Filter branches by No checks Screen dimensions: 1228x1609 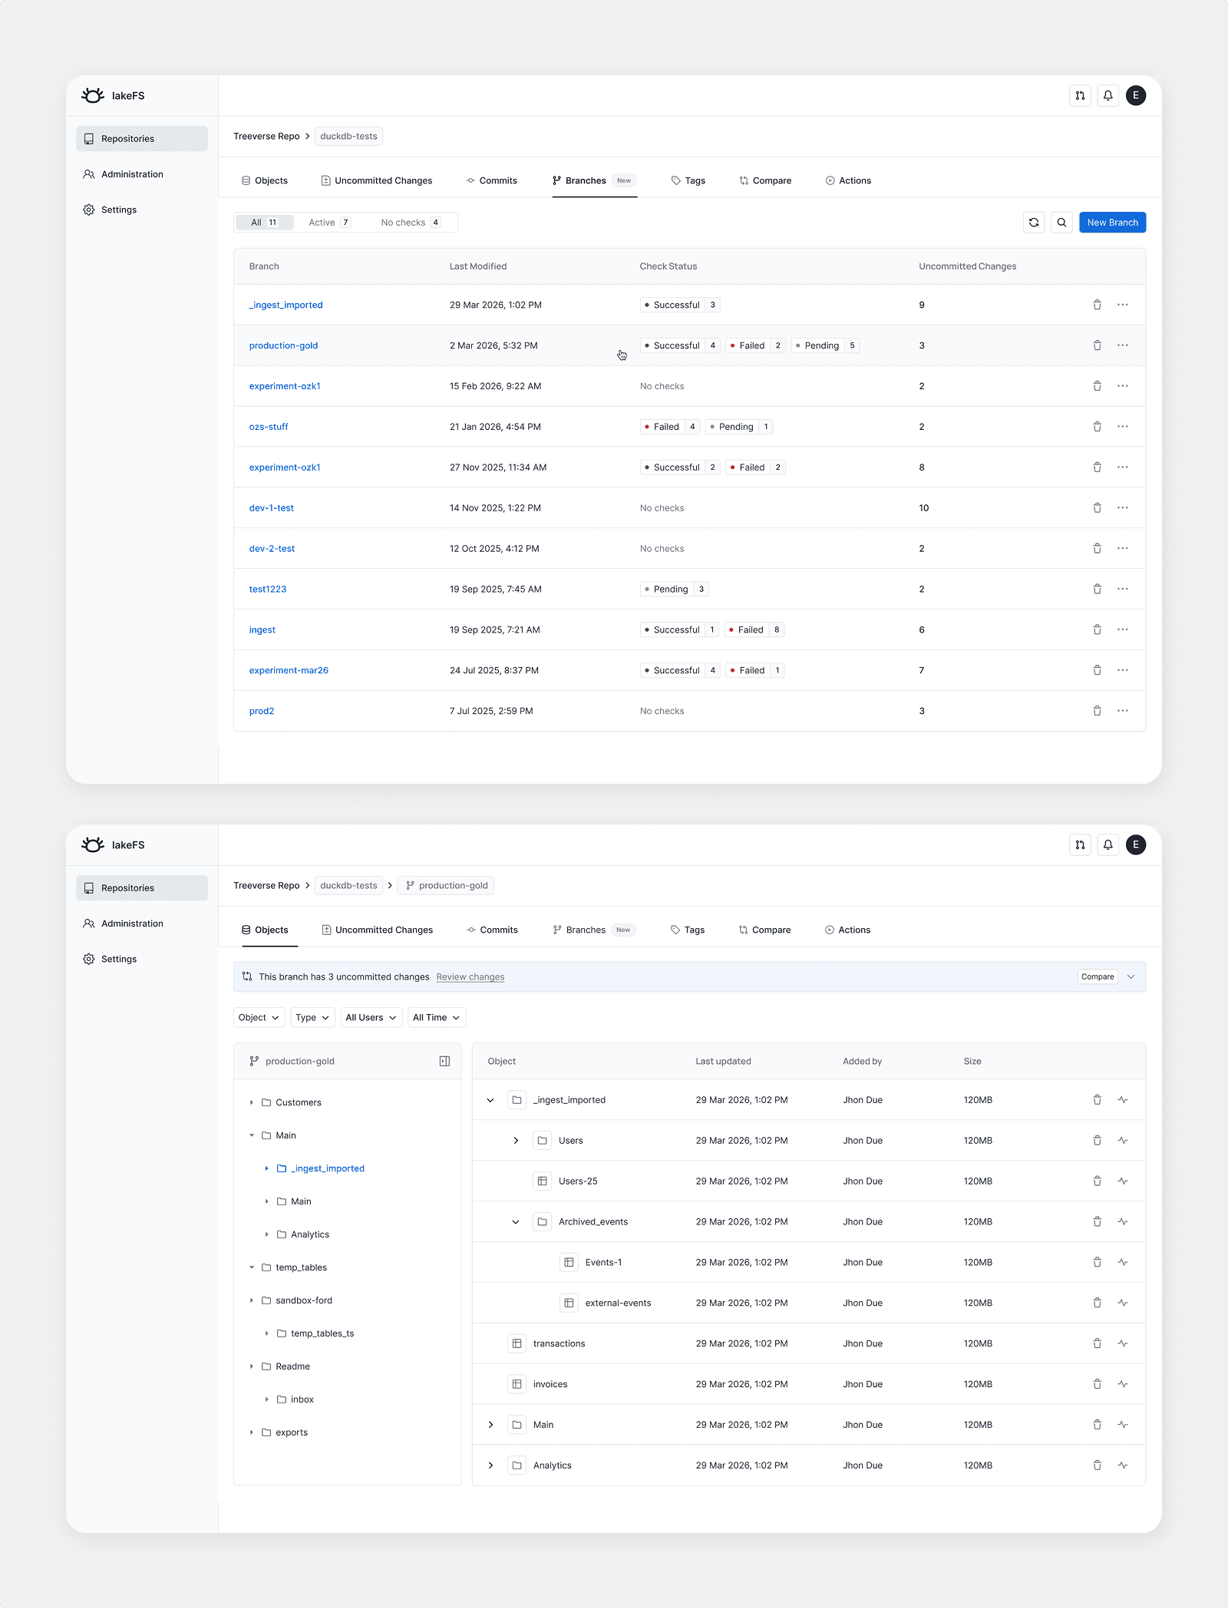pyautogui.click(x=410, y=223)
